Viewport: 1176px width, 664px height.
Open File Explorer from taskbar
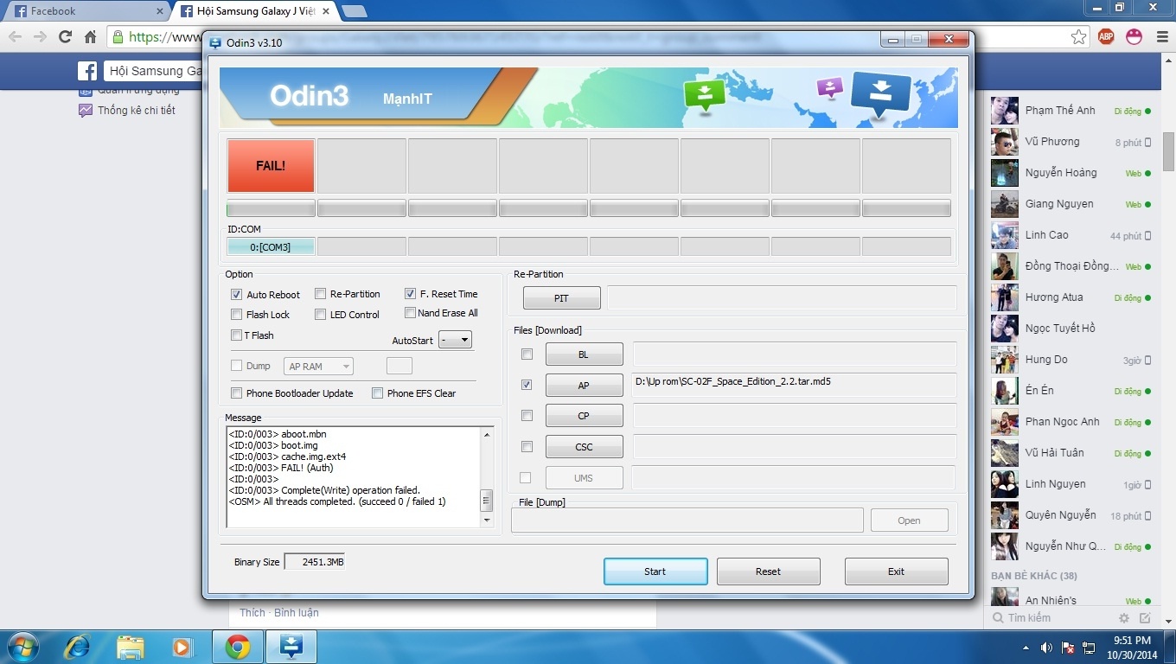[131, 647]
